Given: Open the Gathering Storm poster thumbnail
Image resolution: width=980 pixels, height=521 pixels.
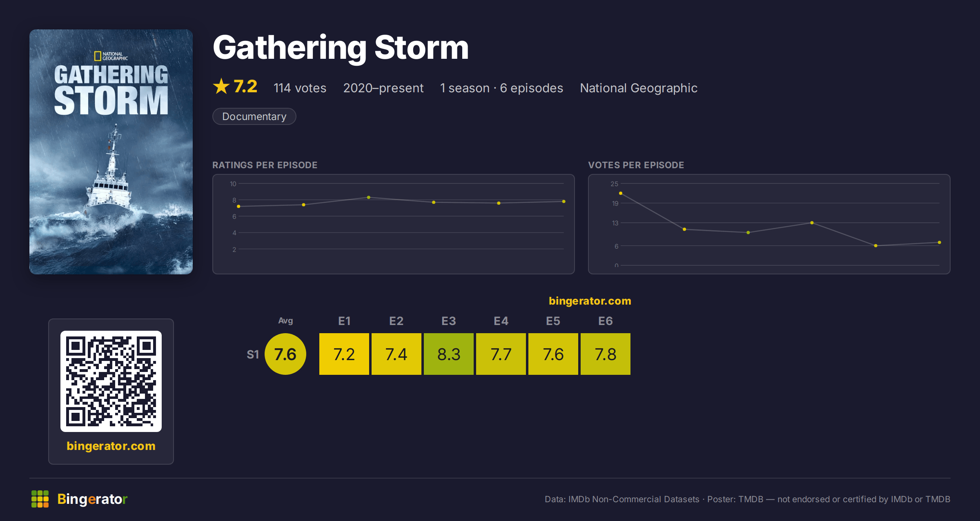Looking at the screenshot, I should (111, 151).
